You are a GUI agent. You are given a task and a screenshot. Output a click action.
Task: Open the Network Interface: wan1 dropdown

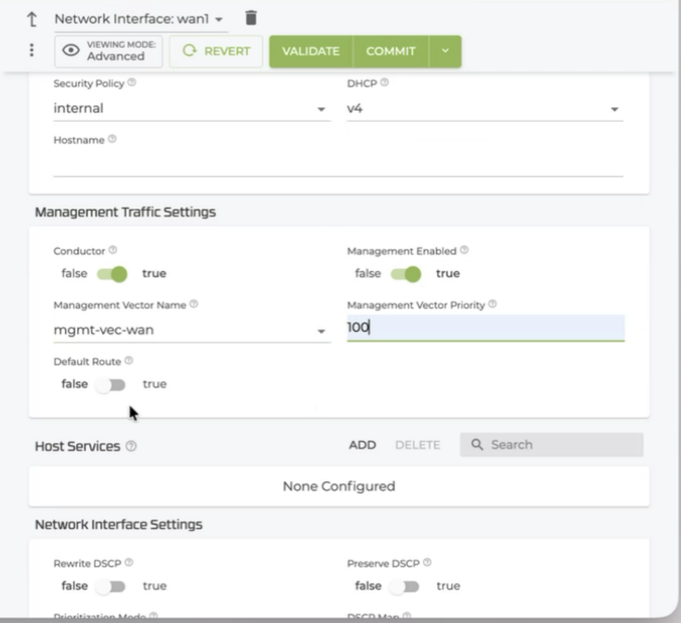140,20
